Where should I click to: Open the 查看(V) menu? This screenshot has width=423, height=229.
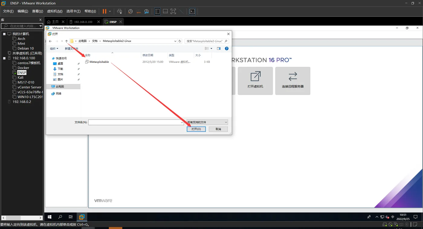[x=37, y=11]
